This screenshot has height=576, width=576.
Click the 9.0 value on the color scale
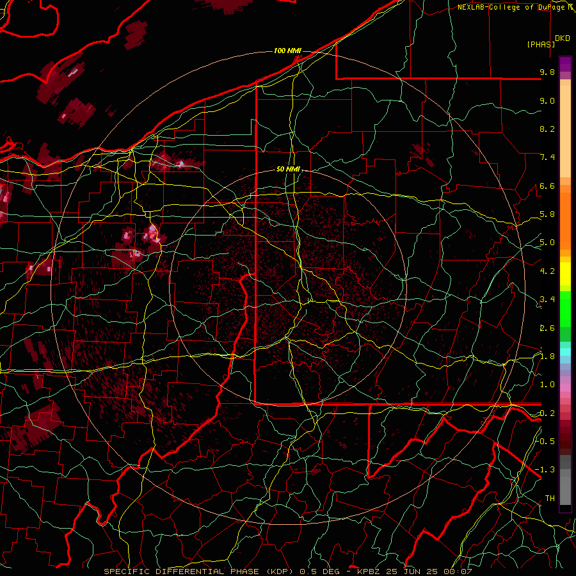pos(547,100)
